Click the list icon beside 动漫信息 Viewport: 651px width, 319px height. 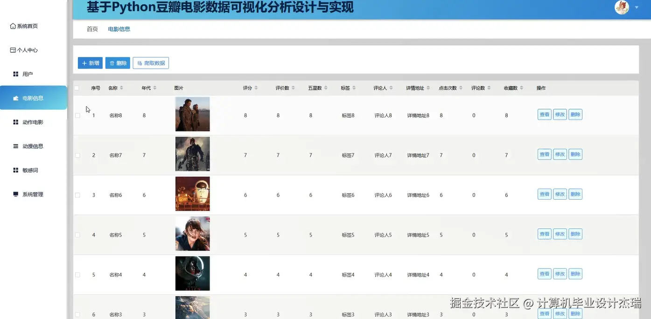point(15,146)
